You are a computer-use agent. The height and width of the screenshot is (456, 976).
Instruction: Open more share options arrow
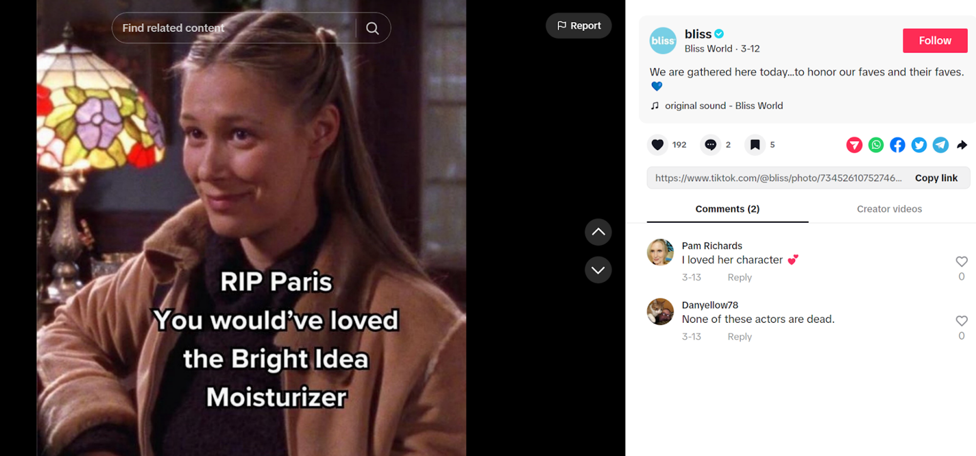pyautogui.click(x=962, y=145)
